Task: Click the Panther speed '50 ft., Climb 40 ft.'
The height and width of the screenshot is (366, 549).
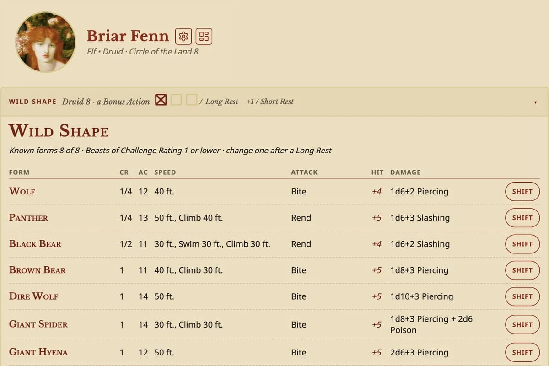Action: pyautogui.click(x=188, y=218)
